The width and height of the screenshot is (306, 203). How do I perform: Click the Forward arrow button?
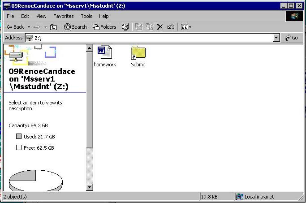point(37,27)
